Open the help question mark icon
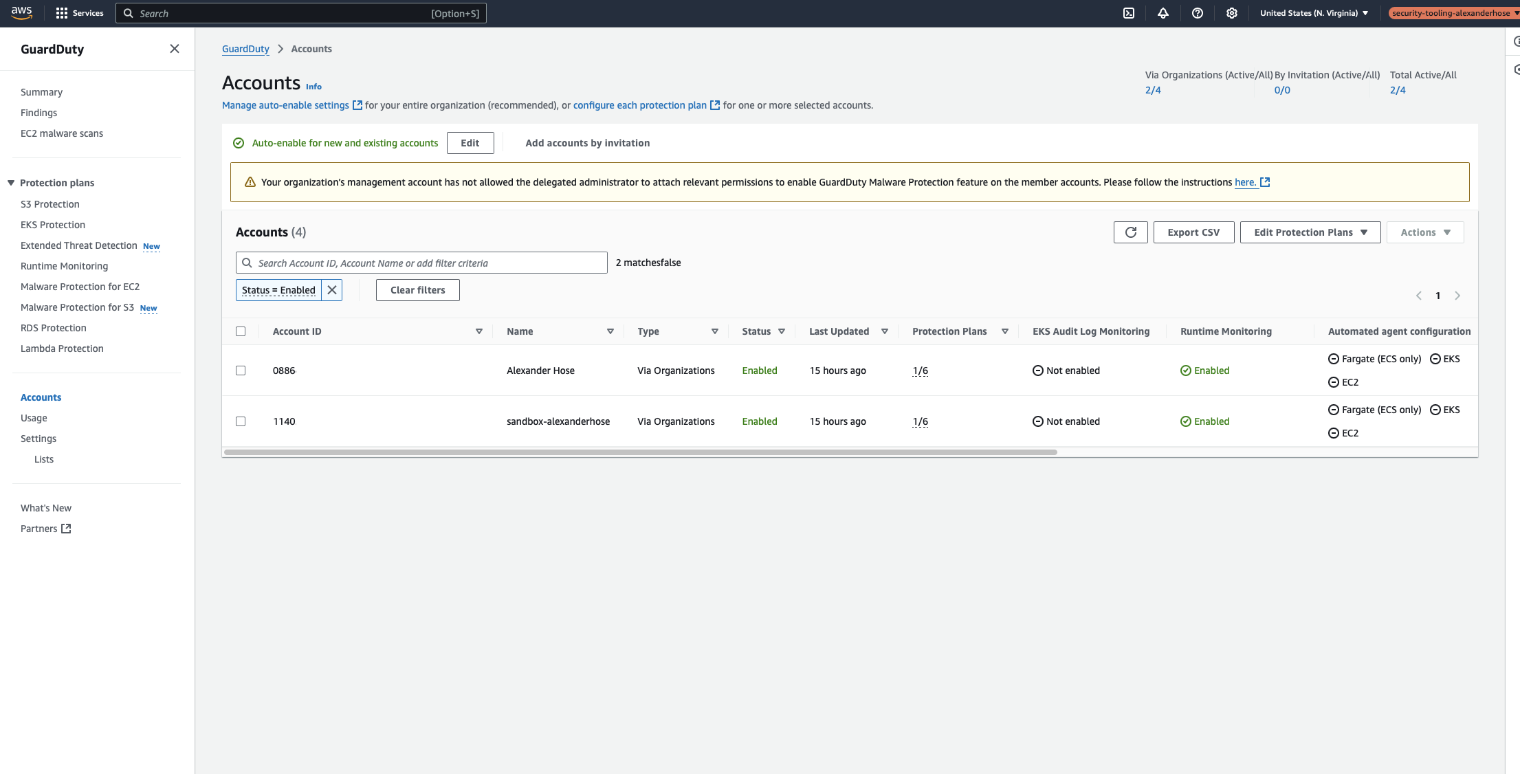This screenshot has width=1520, height=774. tap(1198, 13)
